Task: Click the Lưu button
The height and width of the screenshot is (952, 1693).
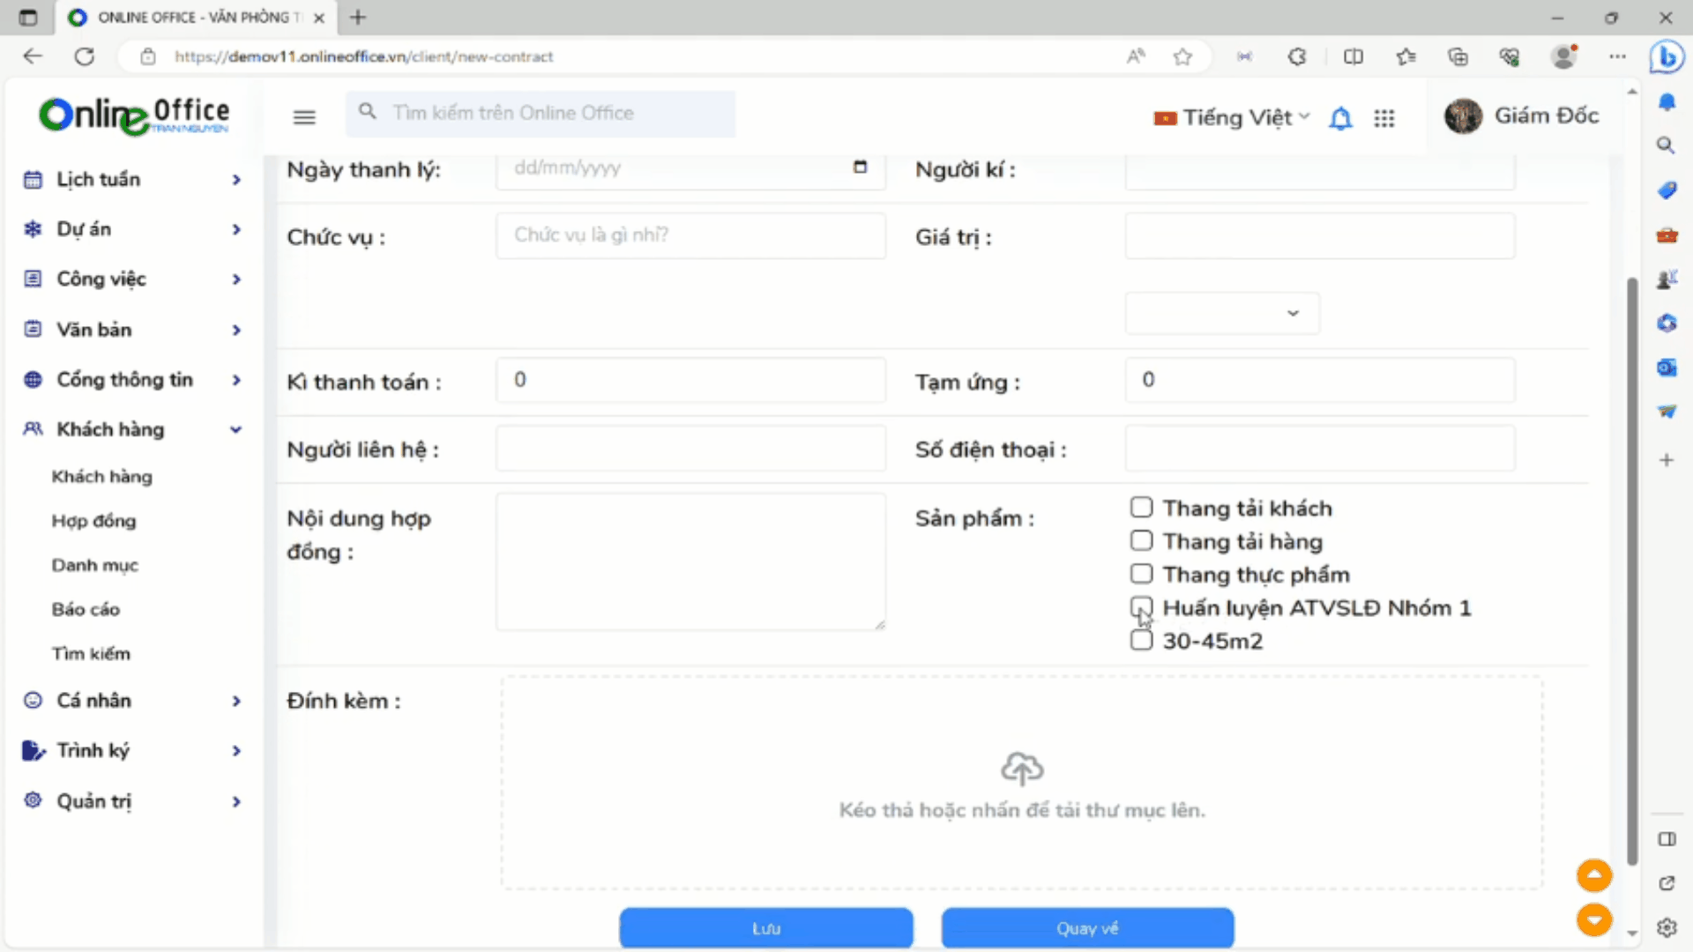Action: tap(765, 928)
